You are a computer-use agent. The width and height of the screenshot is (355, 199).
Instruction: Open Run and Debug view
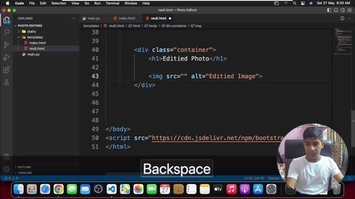pos(7,57)
